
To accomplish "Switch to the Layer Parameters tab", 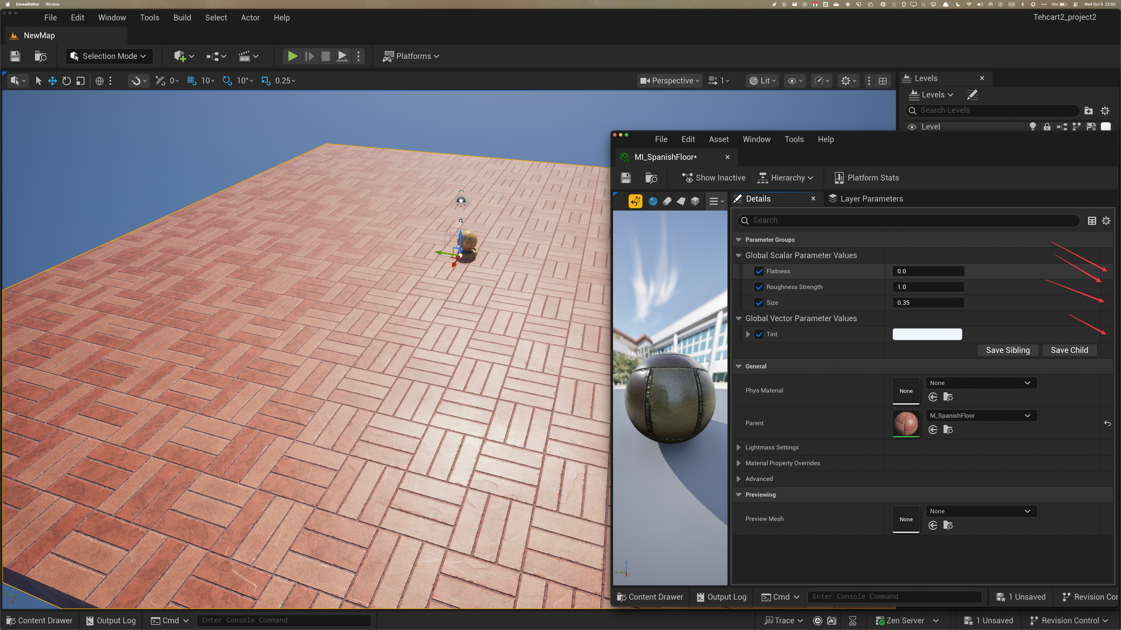I will coord(866,199).
